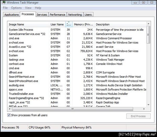157x137 pixels.
Task: Click the End Process button
Action: [x=138, y=116]
